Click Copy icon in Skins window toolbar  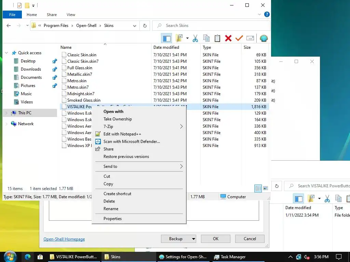coord(206,38)
